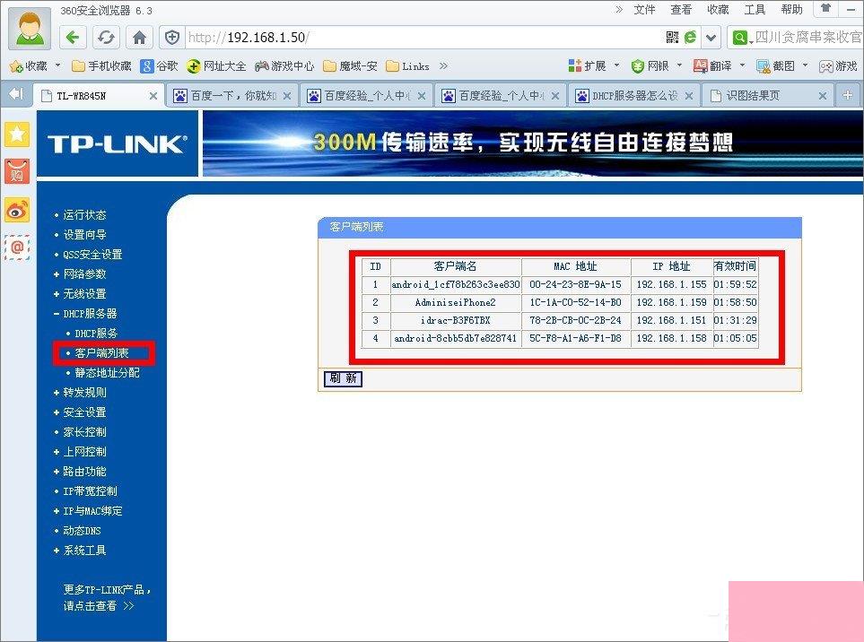This screenshot has width=864, height=642.
Task: Open the 查看 menu
Action: (681, 9)
